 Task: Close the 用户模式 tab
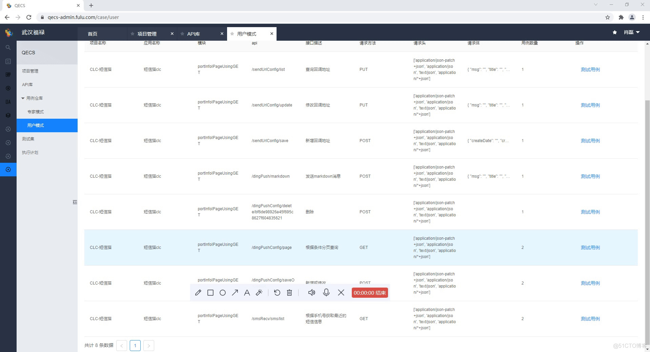point(272,34)
